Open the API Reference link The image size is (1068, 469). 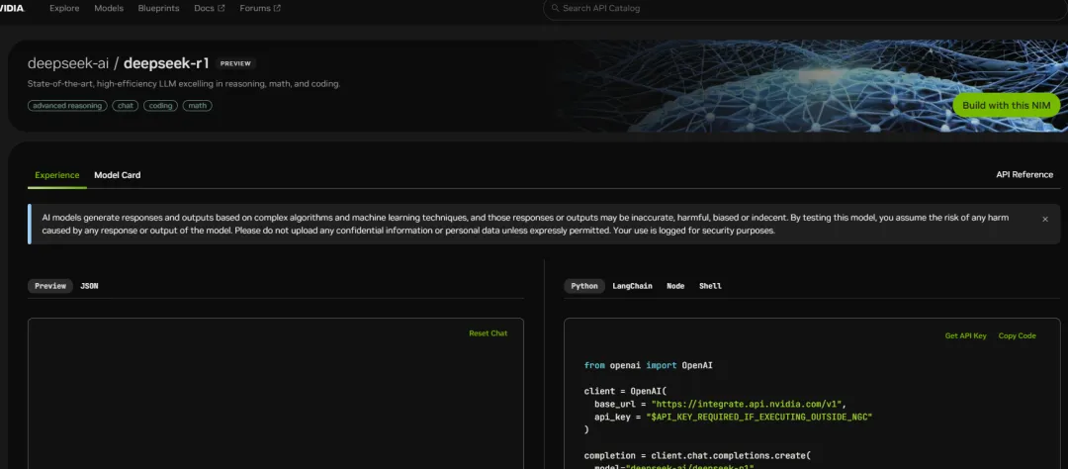(x=1023, y=175)
